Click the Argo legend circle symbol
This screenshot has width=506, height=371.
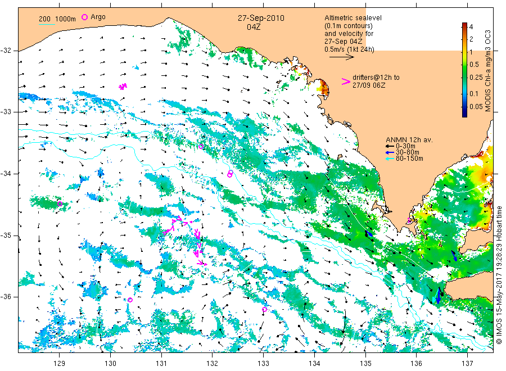point(84,17)
